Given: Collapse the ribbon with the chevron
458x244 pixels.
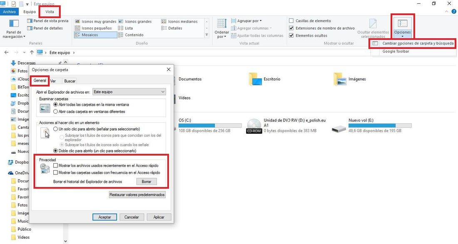Looking at the screenshot, I should [446, 12].
